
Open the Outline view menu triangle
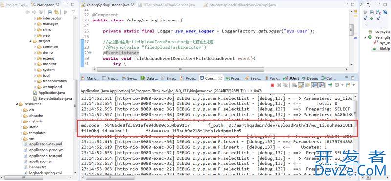point(366,25)
